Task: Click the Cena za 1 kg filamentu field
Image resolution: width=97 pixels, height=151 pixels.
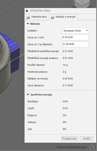Action: point(75,44)
